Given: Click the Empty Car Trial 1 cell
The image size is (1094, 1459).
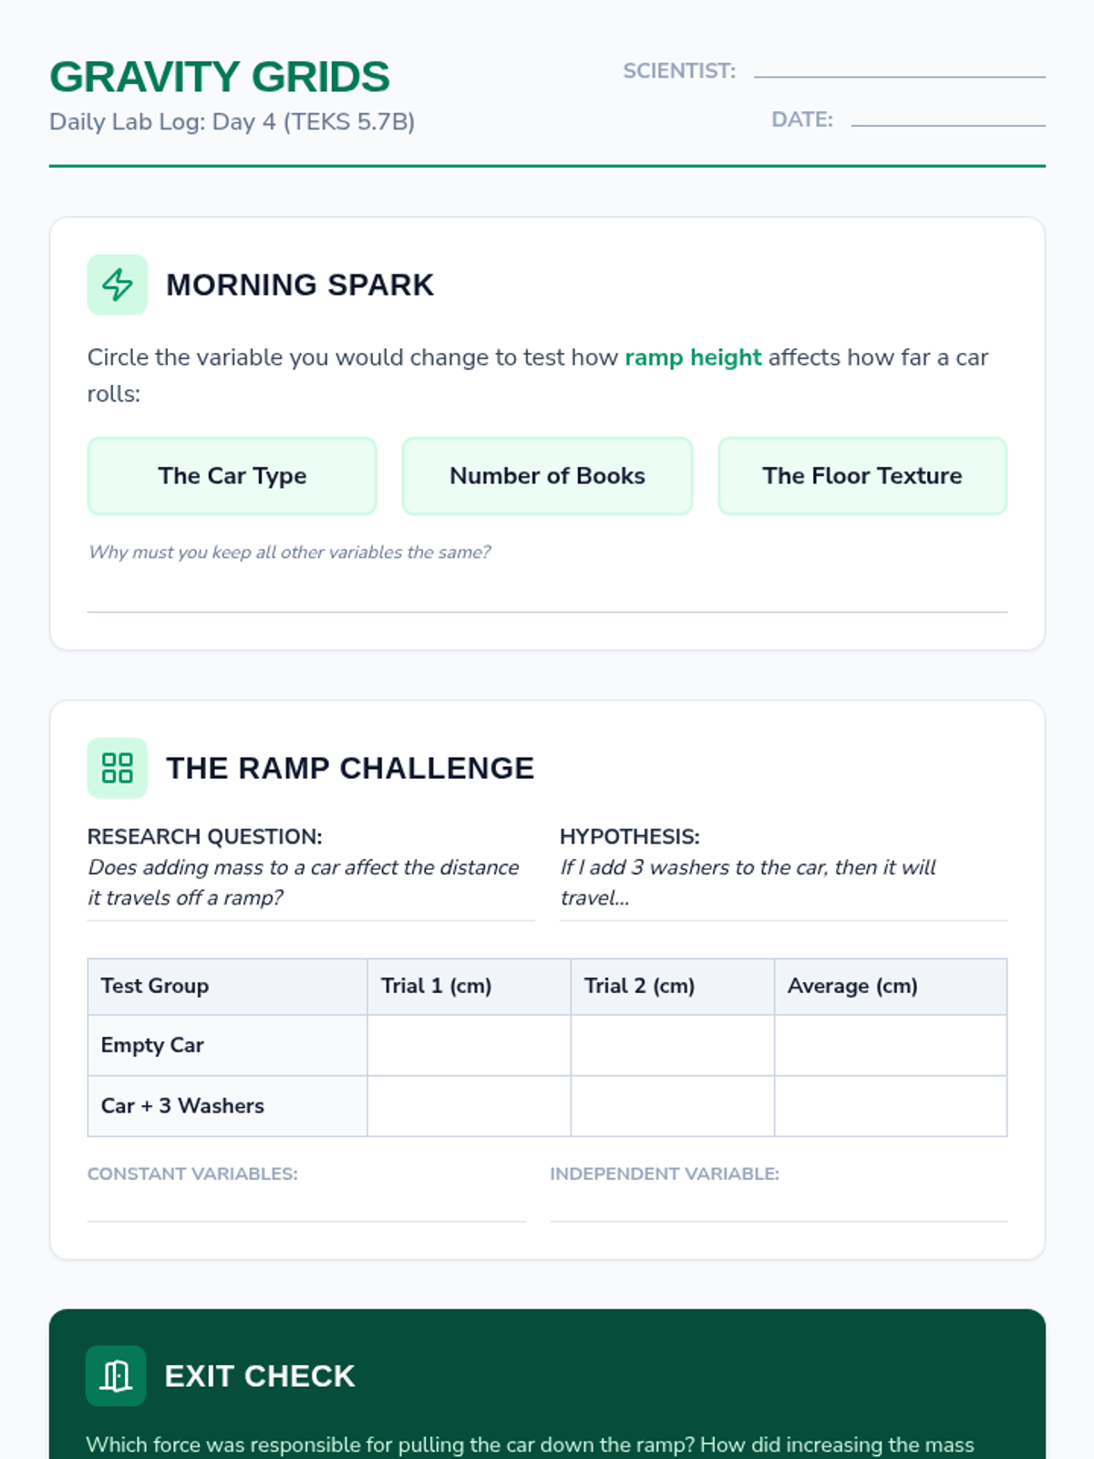Looking at the screenshot, I should (x=469, y=1045).
